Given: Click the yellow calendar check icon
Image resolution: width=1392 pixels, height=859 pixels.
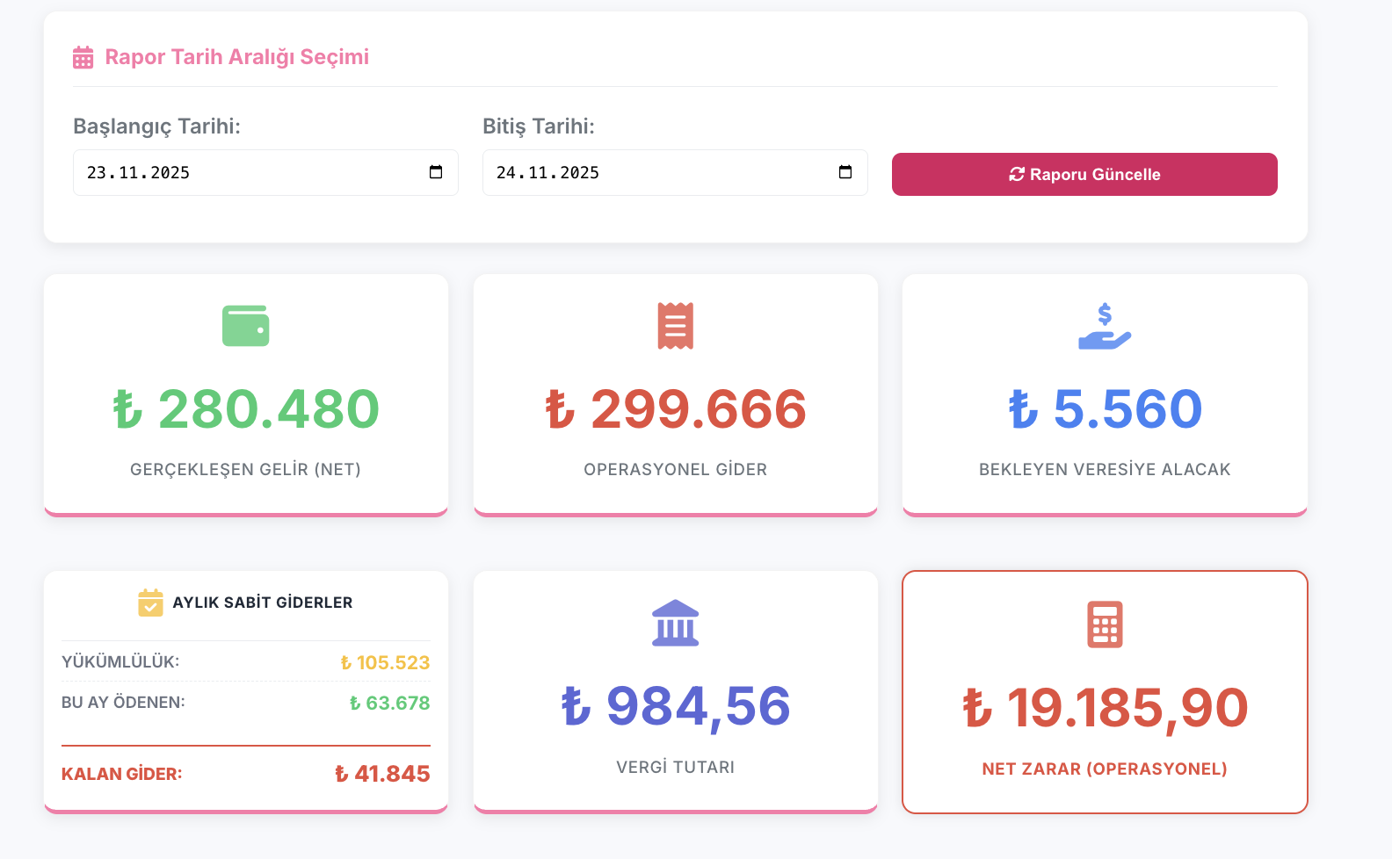Looking at the screenshot, I should (x=150, y=603).
